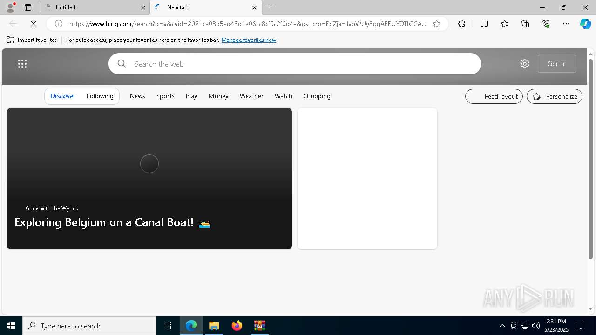Viewport: 596px width, 335px height.
Task: Click Import favorites
Action: (32, 40)
